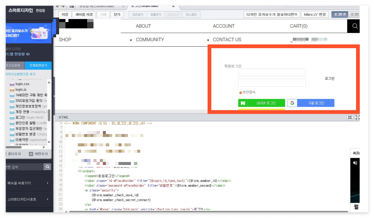Click the 로그인 text button in preview
The height and width of the screenshot is (218, 374).
click(x=329, y=78)
